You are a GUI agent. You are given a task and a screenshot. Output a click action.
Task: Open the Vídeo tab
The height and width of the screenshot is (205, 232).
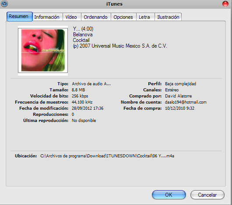pyautogui.click(x=72, y=17)
